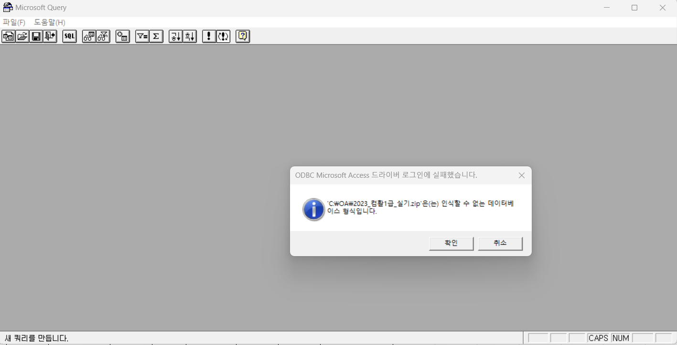Open the 파일(F) menu
Screen dimensions: 677x345
[14, 22]
